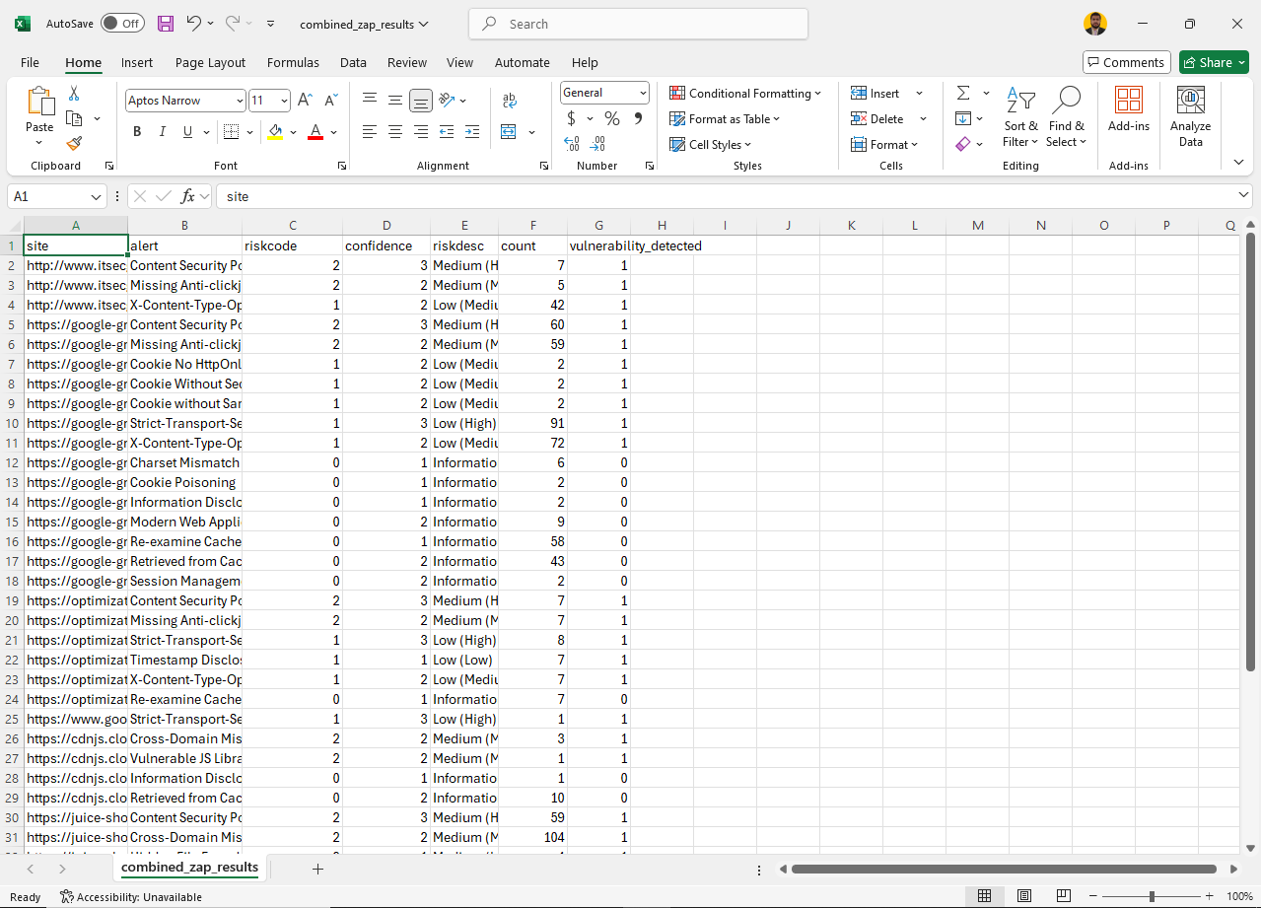Open Sort & Filter options

[x=1020, y=117]
